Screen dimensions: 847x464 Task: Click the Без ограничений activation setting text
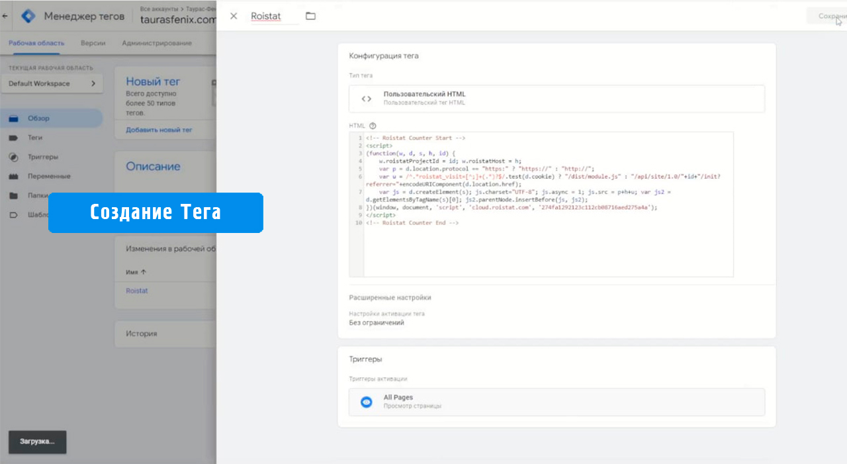[x=377, y=323]
